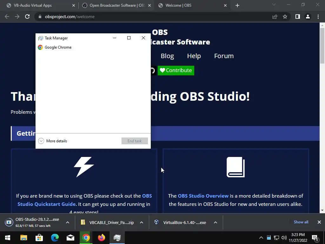Click the scrollbar down arrow
The image size is (325, 244).
pyautogui.click(x=322, y=210)
